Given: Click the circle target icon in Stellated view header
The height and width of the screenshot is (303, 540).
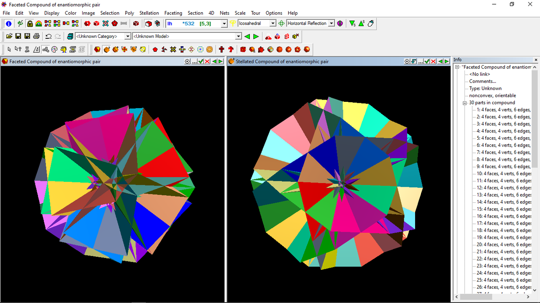Looking at the screenshot, I should point(407,61).
